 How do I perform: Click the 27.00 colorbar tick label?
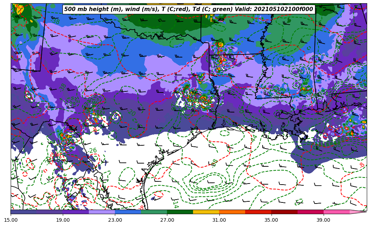click(x=167, y=220)
